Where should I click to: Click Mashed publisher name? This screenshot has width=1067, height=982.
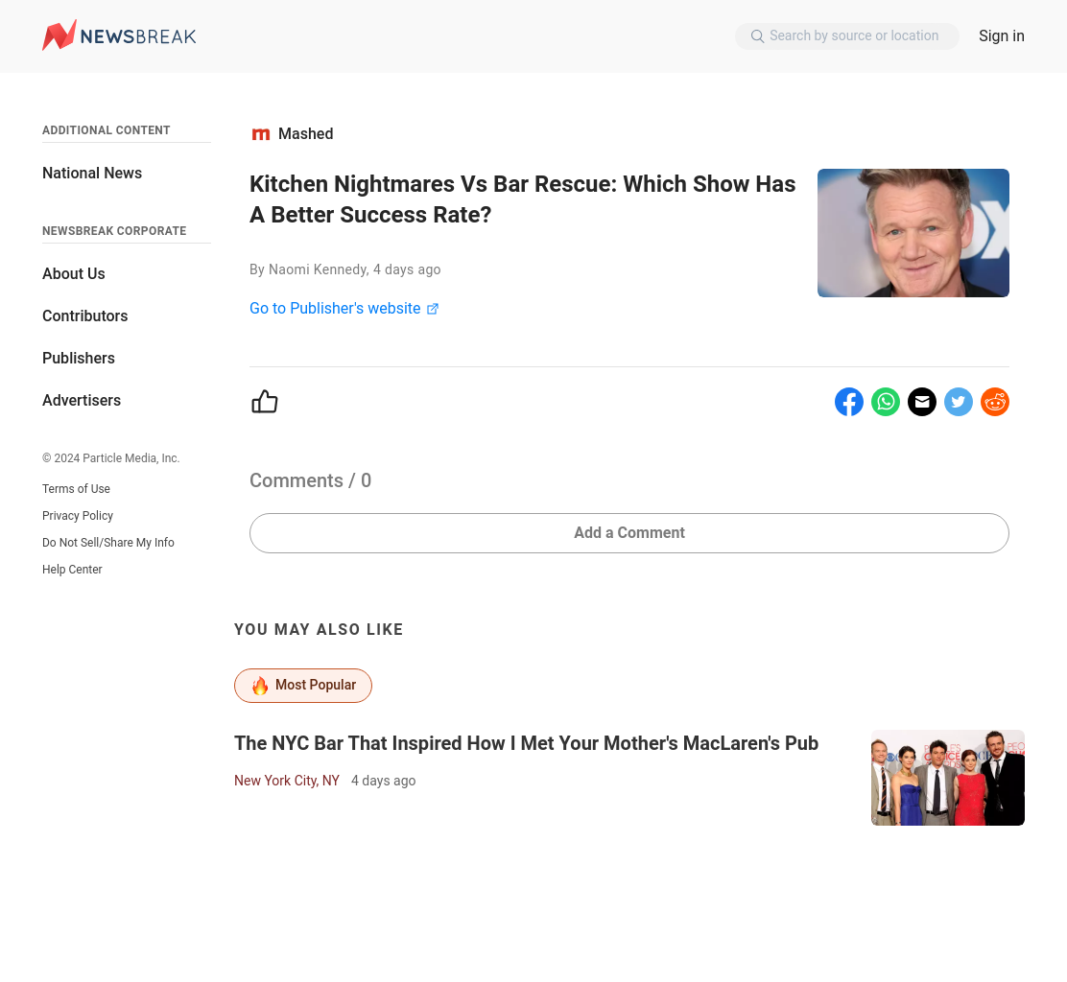point(305,134)
